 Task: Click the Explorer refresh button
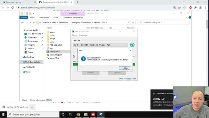pyautogui.click(x=133, y=23)
